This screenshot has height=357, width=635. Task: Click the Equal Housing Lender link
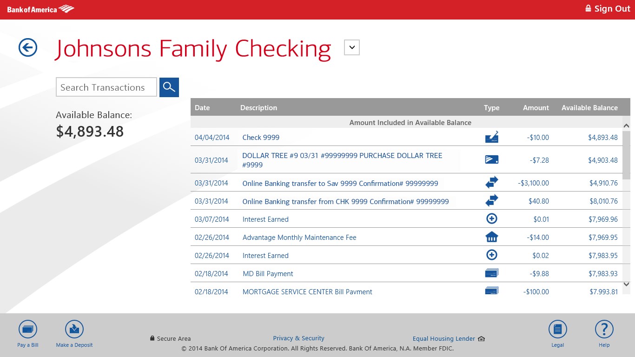coord(443,338)
